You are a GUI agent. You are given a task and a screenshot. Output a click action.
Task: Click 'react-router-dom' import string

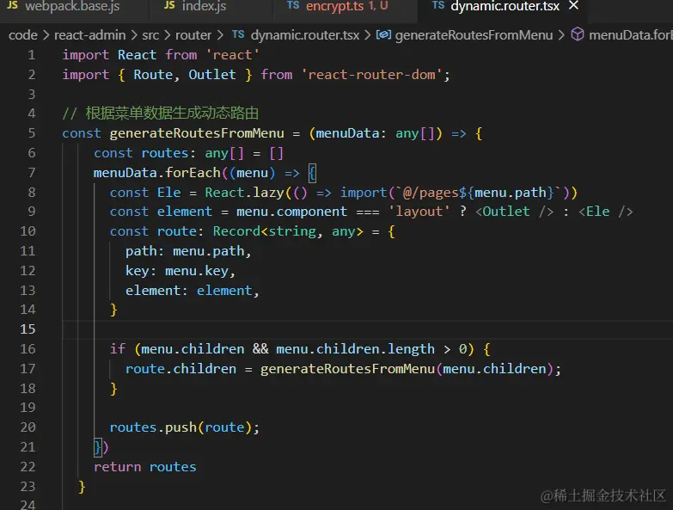(x=371, y=75)
